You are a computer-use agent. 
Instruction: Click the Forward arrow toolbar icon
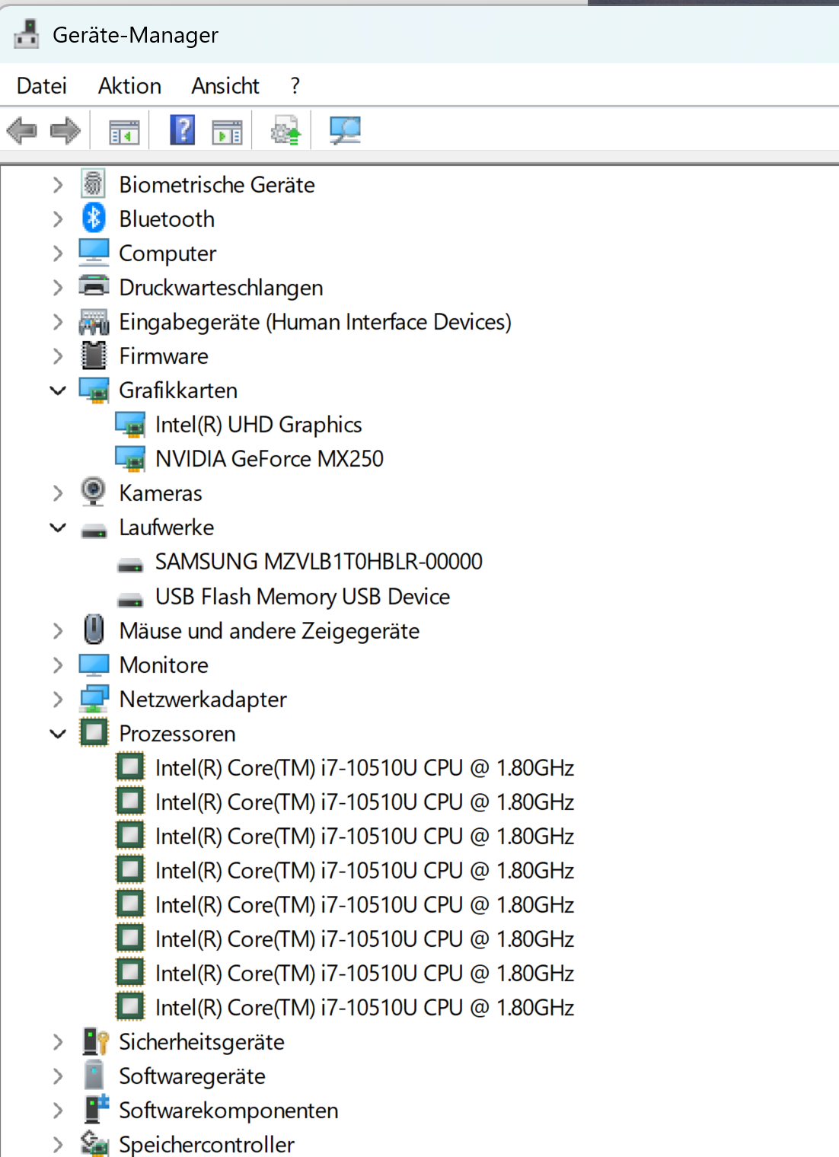[x=65, y=131]
